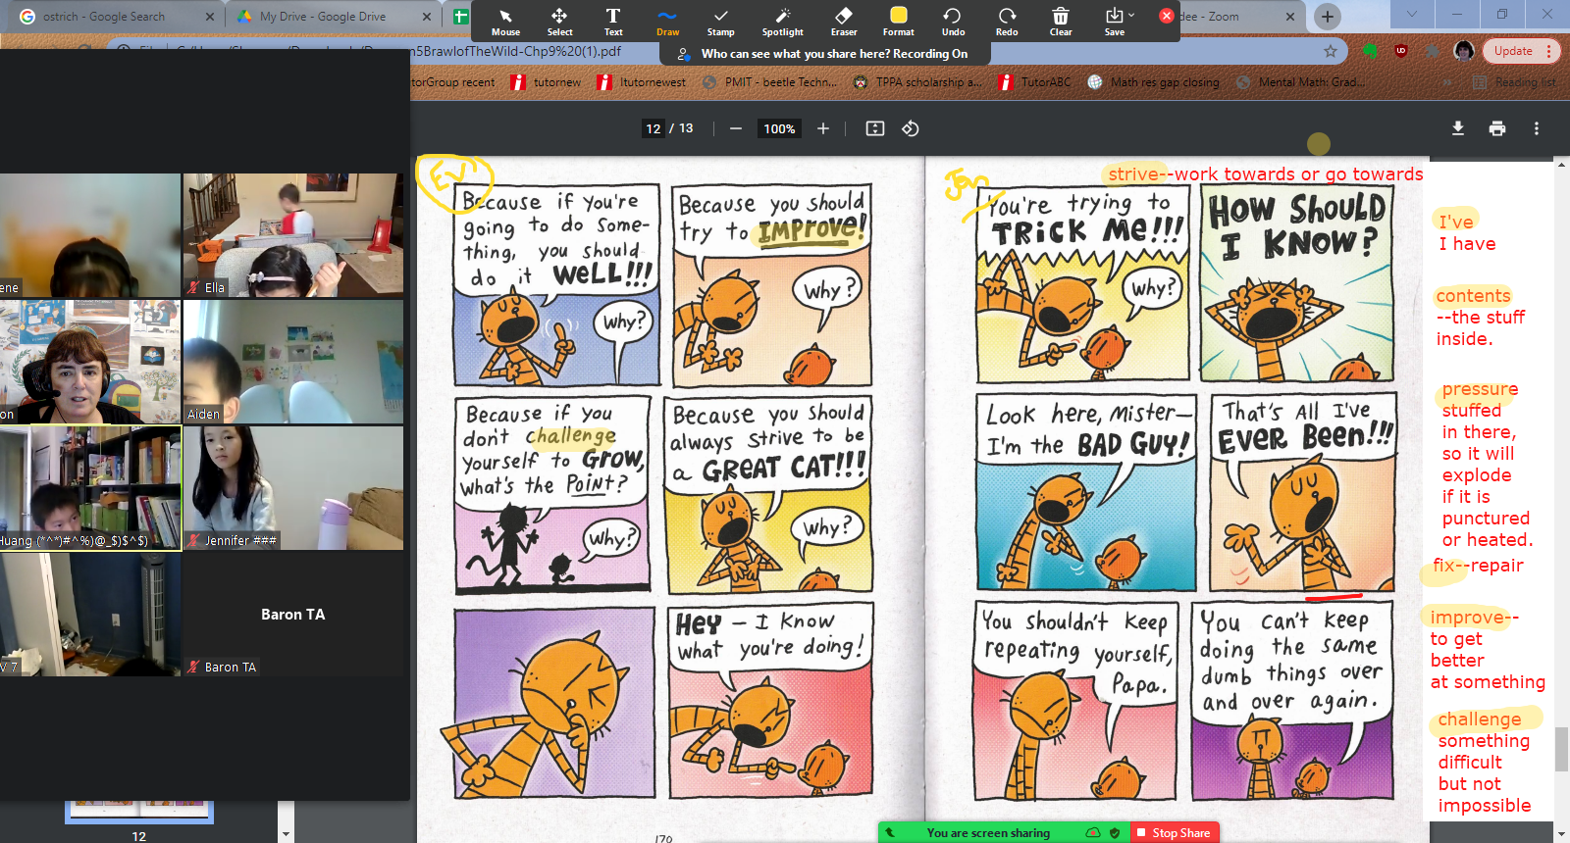The height and width of the screenshot is (843, 1570).
Task: Save annotations from Zoom toolbar
Action: (x=1115, y=22)
